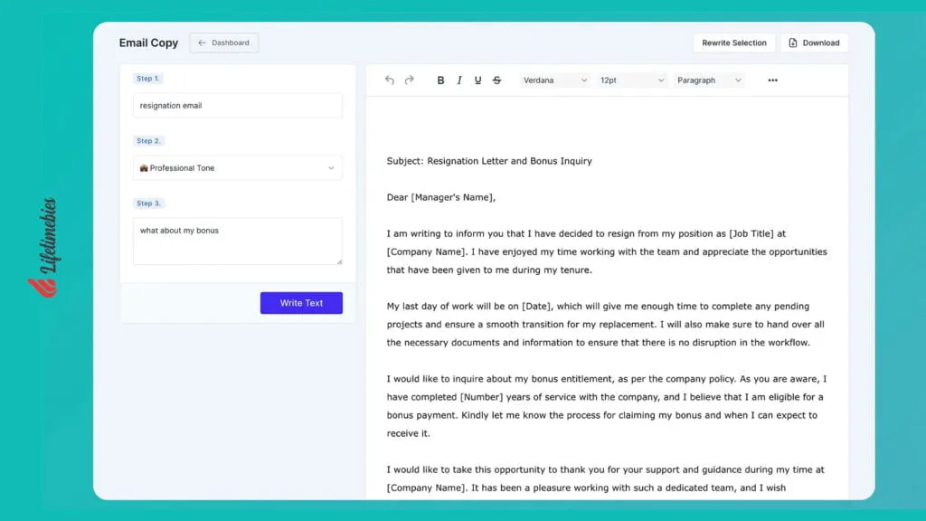Click the Step 3. label
This screenshot has width=926, height=521.
click(x=148, y=204)
